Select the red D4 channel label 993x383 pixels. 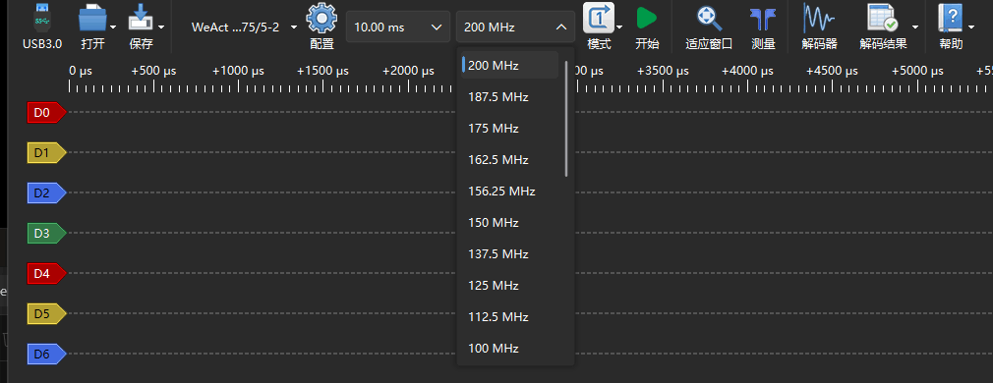coord(46,273)
